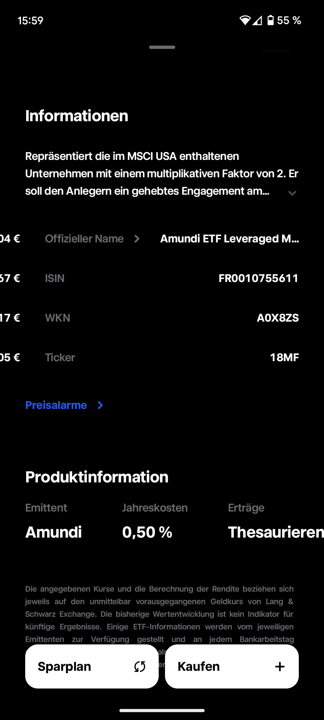The height and width of the screenshot is (720, 324).
Task: Tap the Offizieller Name label
Action: pos(84,239)
